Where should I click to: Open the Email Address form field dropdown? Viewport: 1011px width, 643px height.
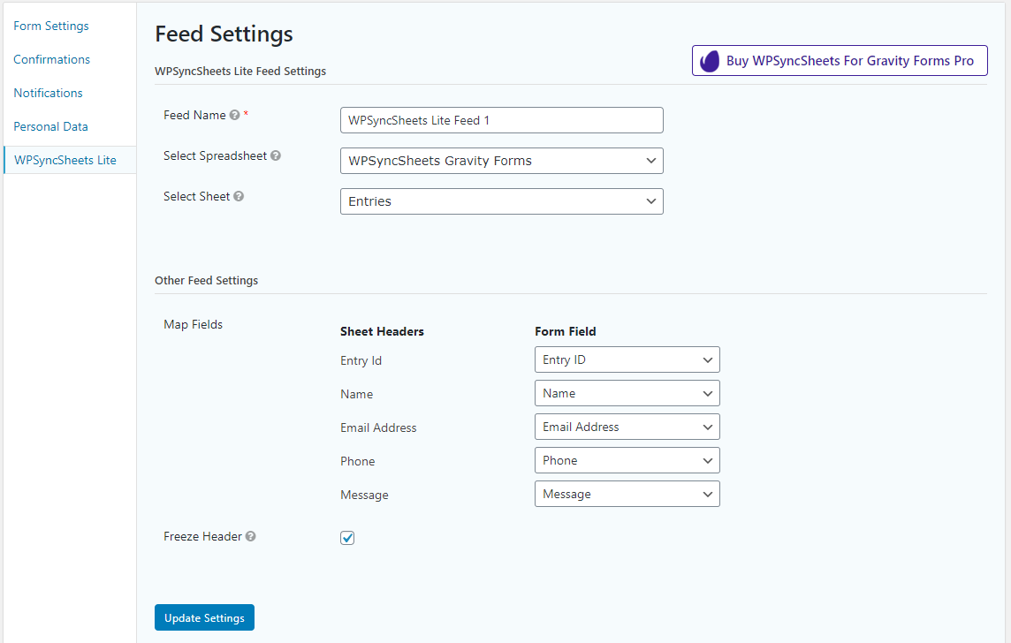click(x=627, y=427)
